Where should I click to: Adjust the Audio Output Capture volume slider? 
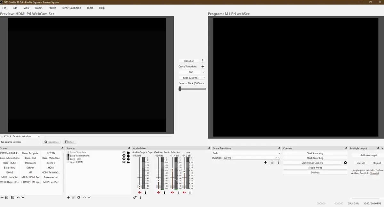point(140,187)
